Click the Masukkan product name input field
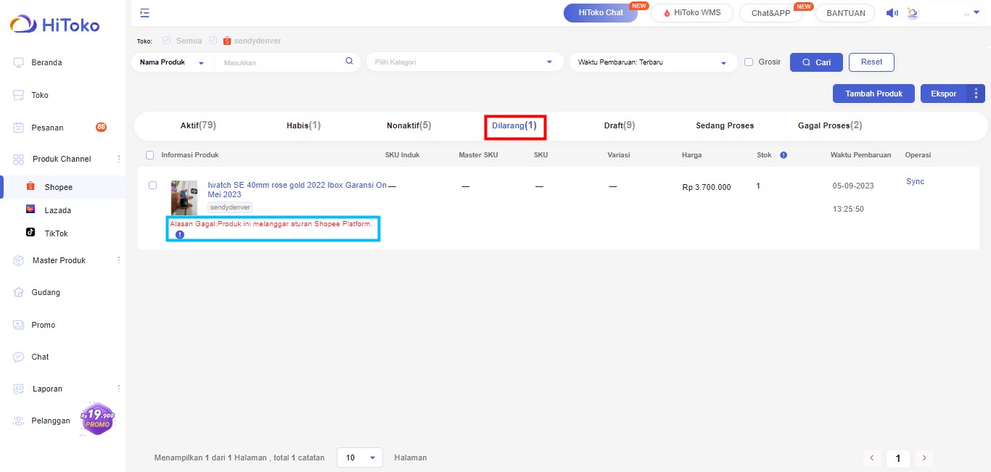 pyautogui.click(x=279, y=63)
